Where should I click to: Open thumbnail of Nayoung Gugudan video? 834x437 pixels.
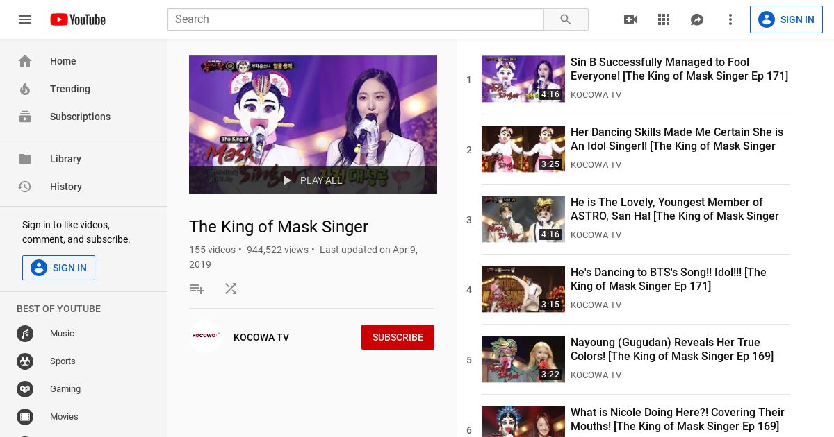pos(523,359)
